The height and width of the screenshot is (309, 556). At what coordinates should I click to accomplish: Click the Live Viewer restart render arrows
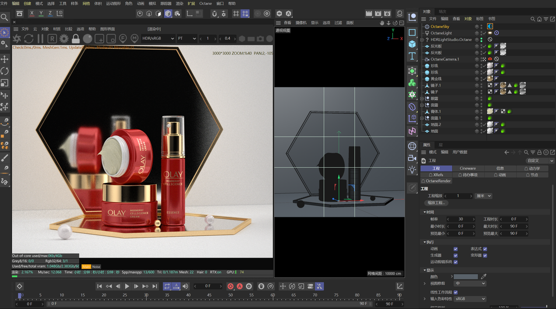point(29,39)
